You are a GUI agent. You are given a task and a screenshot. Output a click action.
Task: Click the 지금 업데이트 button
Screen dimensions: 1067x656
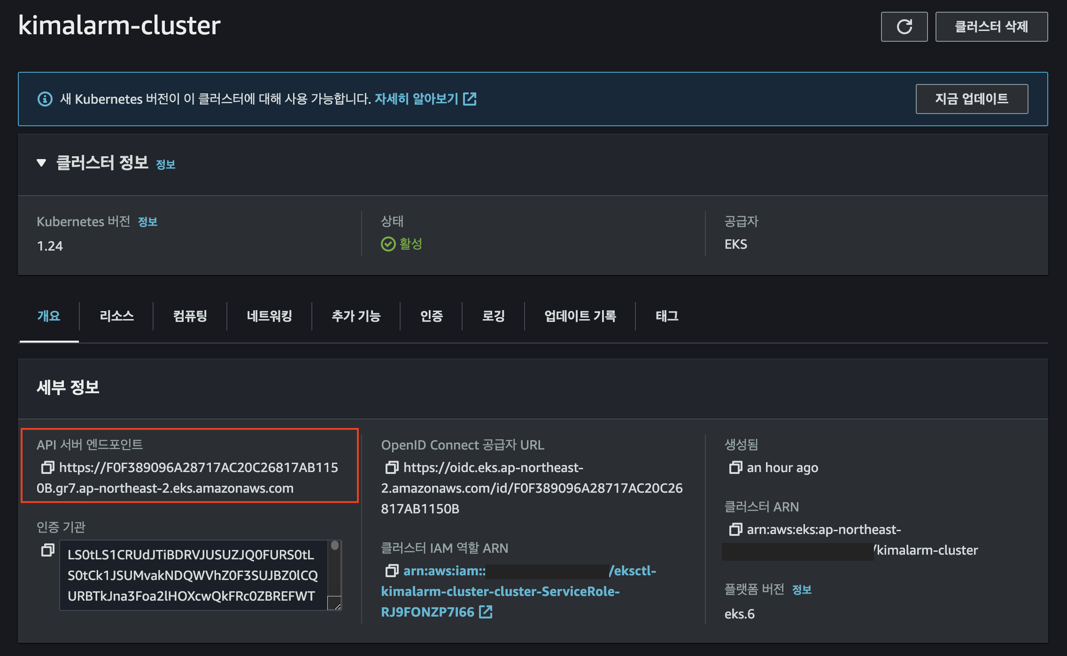[971, 99]
